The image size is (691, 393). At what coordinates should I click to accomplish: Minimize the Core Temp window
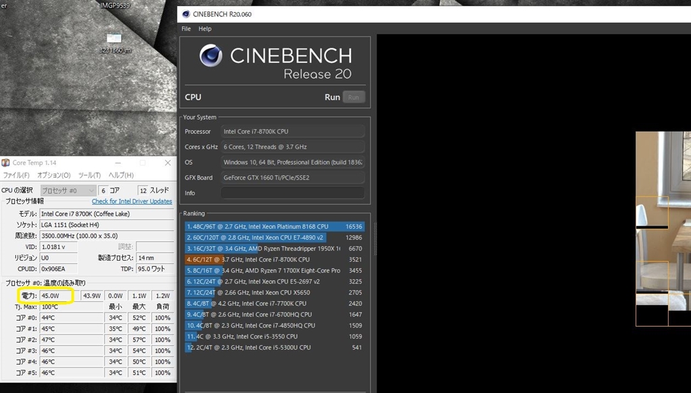(x=117, y=163)
